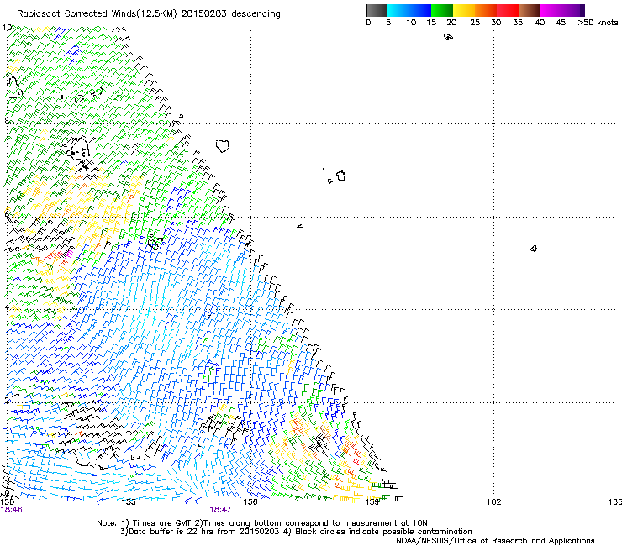
Task: Click the red 30-35 knots legend swatch
Action: 507,10
